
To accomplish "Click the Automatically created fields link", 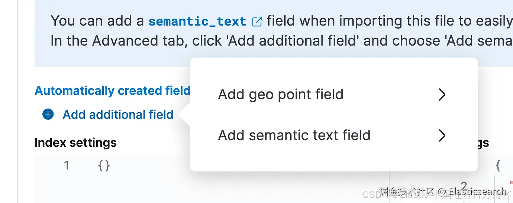I will [x=112, y=91].
